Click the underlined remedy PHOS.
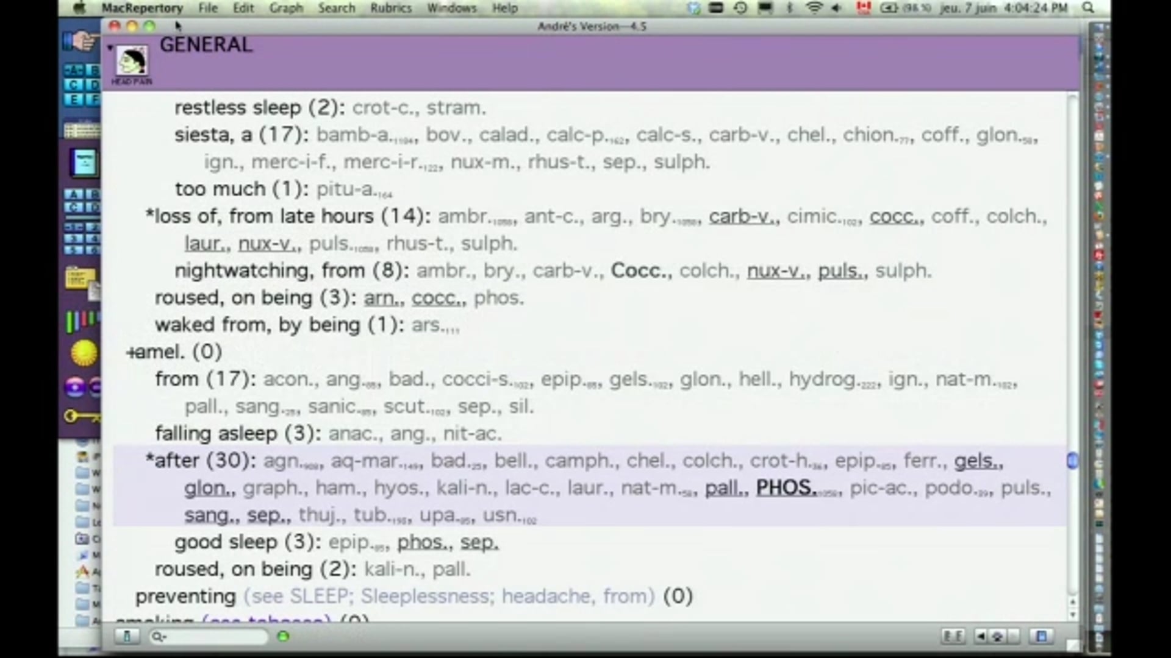The width and height of the screenshot is (1171, 658). coord(785,487)
